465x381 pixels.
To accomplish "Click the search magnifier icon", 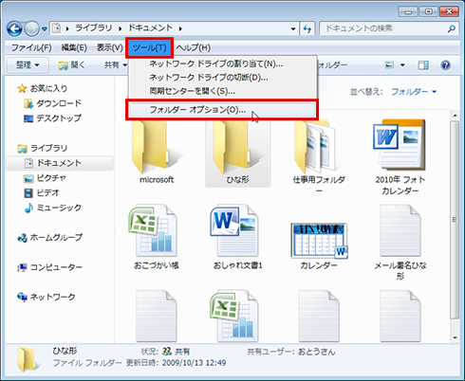I will 452,28.
